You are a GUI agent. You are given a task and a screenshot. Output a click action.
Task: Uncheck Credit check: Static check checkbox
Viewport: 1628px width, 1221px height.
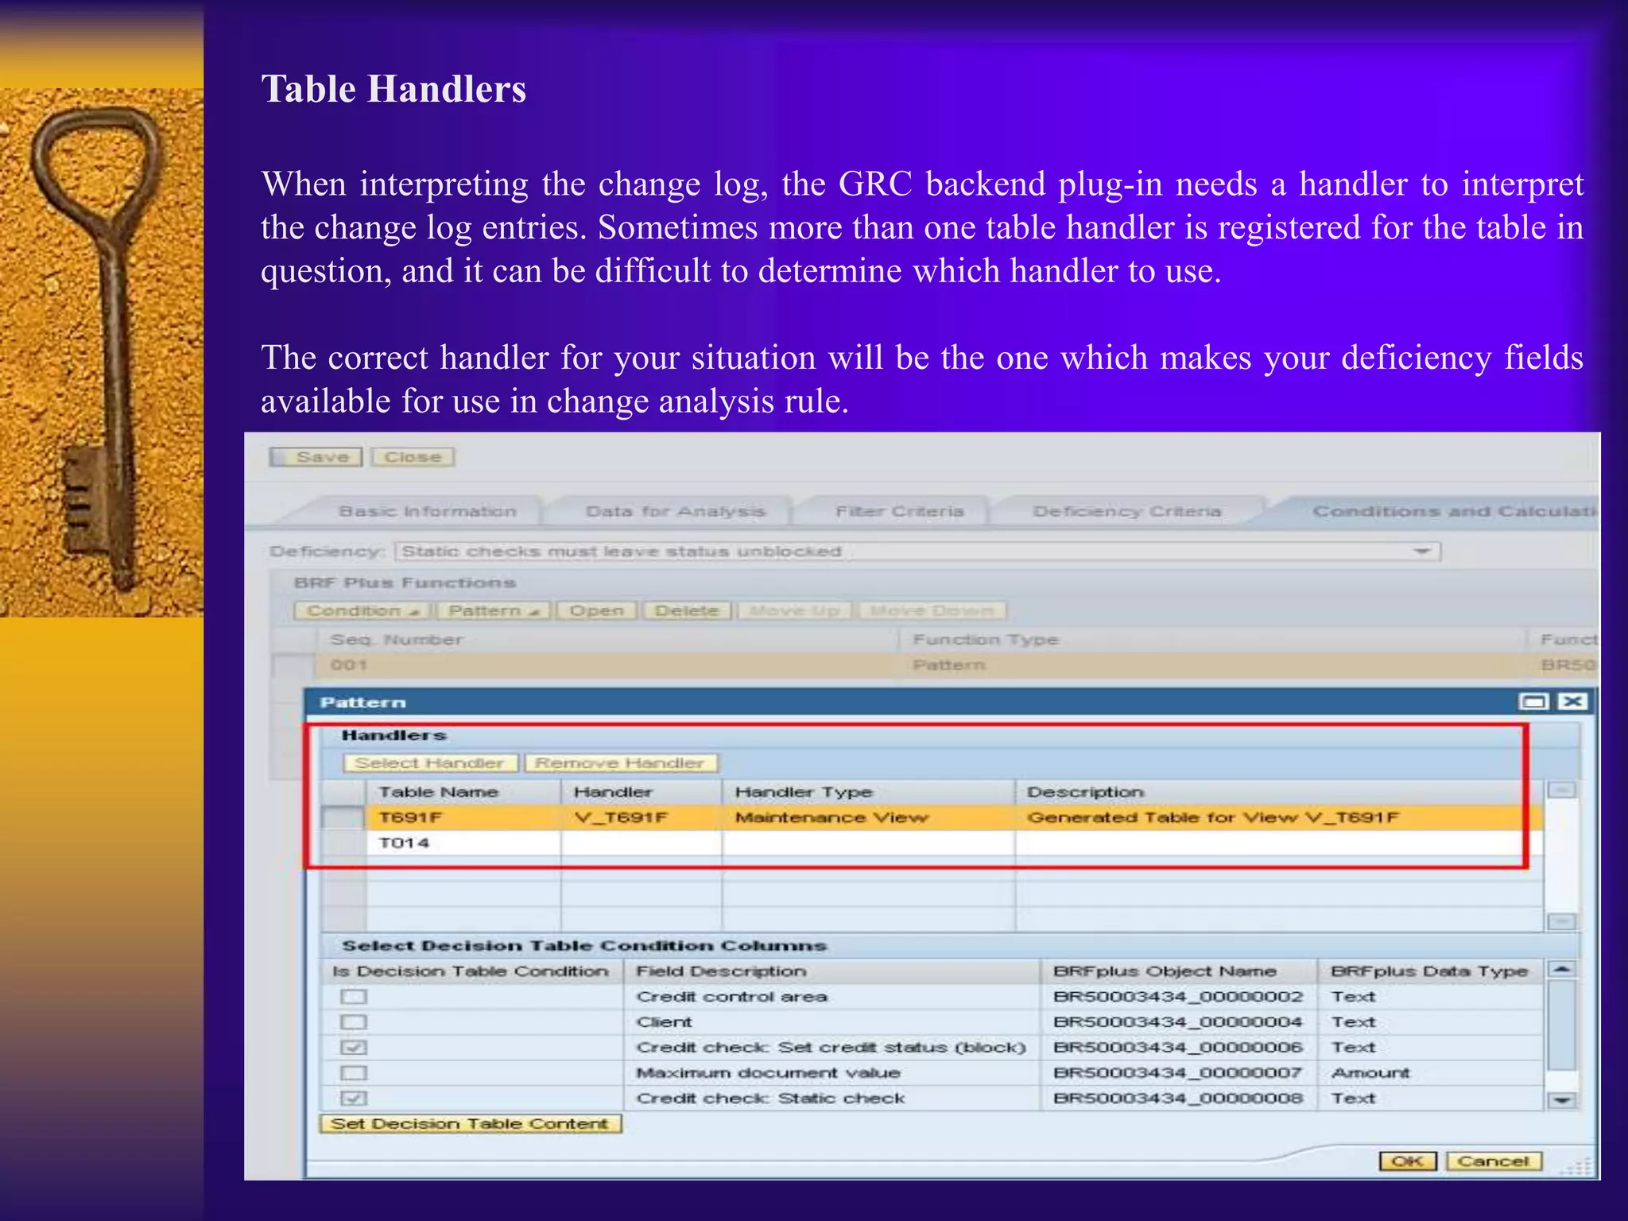pos(354,1099)
